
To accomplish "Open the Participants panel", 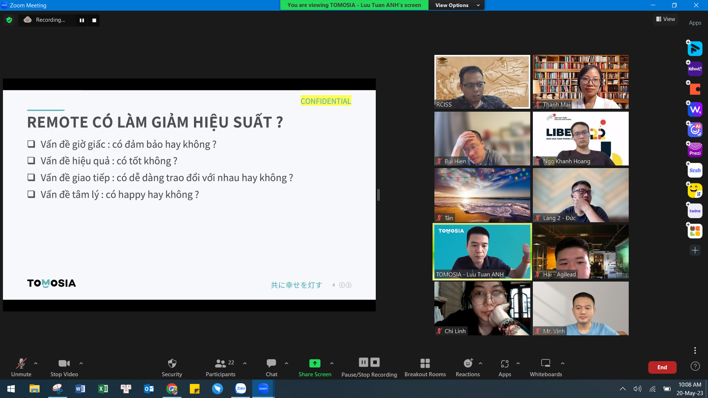I will click(x=220, y=367).
